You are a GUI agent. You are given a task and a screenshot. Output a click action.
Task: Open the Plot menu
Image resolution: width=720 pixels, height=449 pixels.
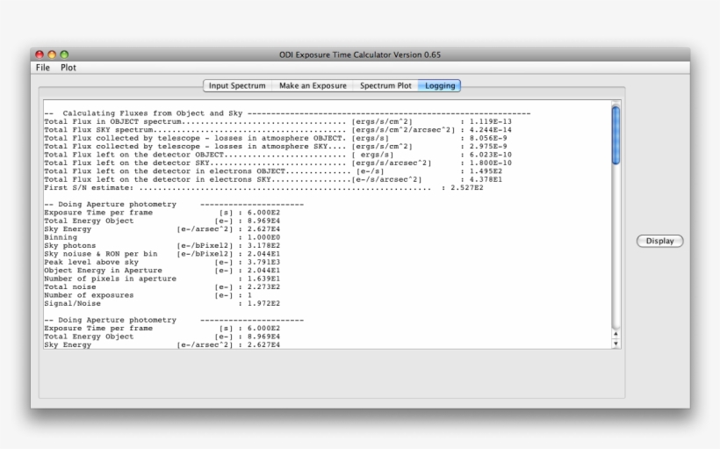[68, 68]
